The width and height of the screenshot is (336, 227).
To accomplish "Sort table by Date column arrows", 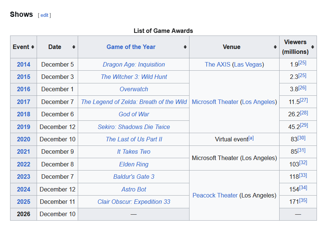I will coord(74,47).
